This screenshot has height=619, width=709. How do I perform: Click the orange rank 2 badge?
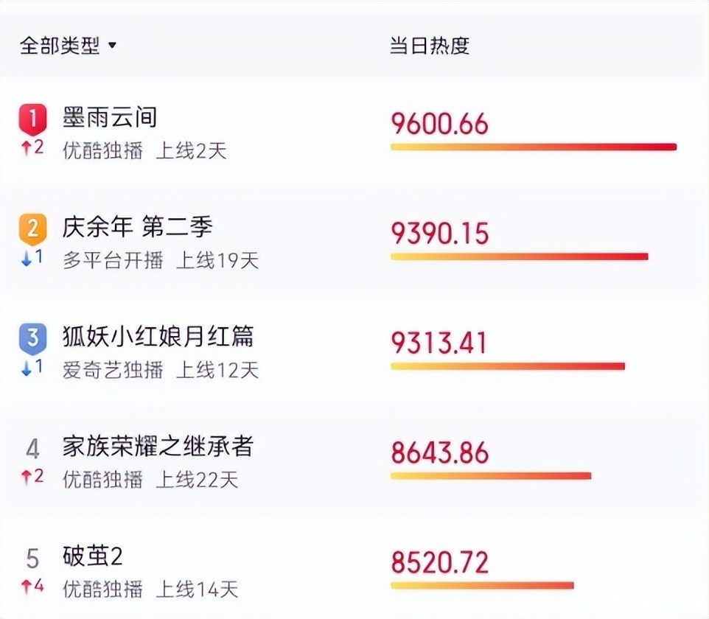click(x=32, y=228)
